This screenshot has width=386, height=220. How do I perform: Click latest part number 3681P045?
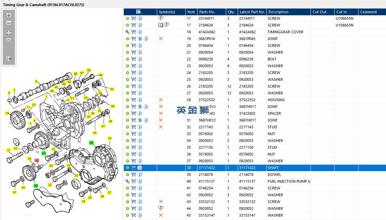tap(247, 39)
